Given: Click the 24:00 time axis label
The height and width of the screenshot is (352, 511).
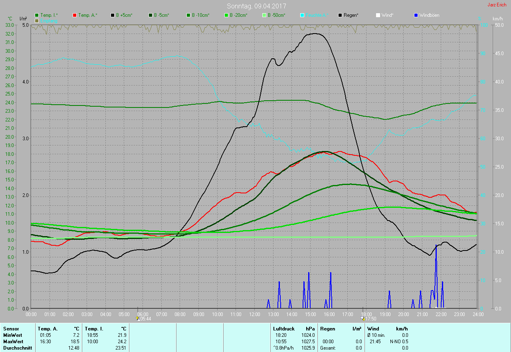Looking at the screenshot, I should pyautogui.click(x=478, y=314).
